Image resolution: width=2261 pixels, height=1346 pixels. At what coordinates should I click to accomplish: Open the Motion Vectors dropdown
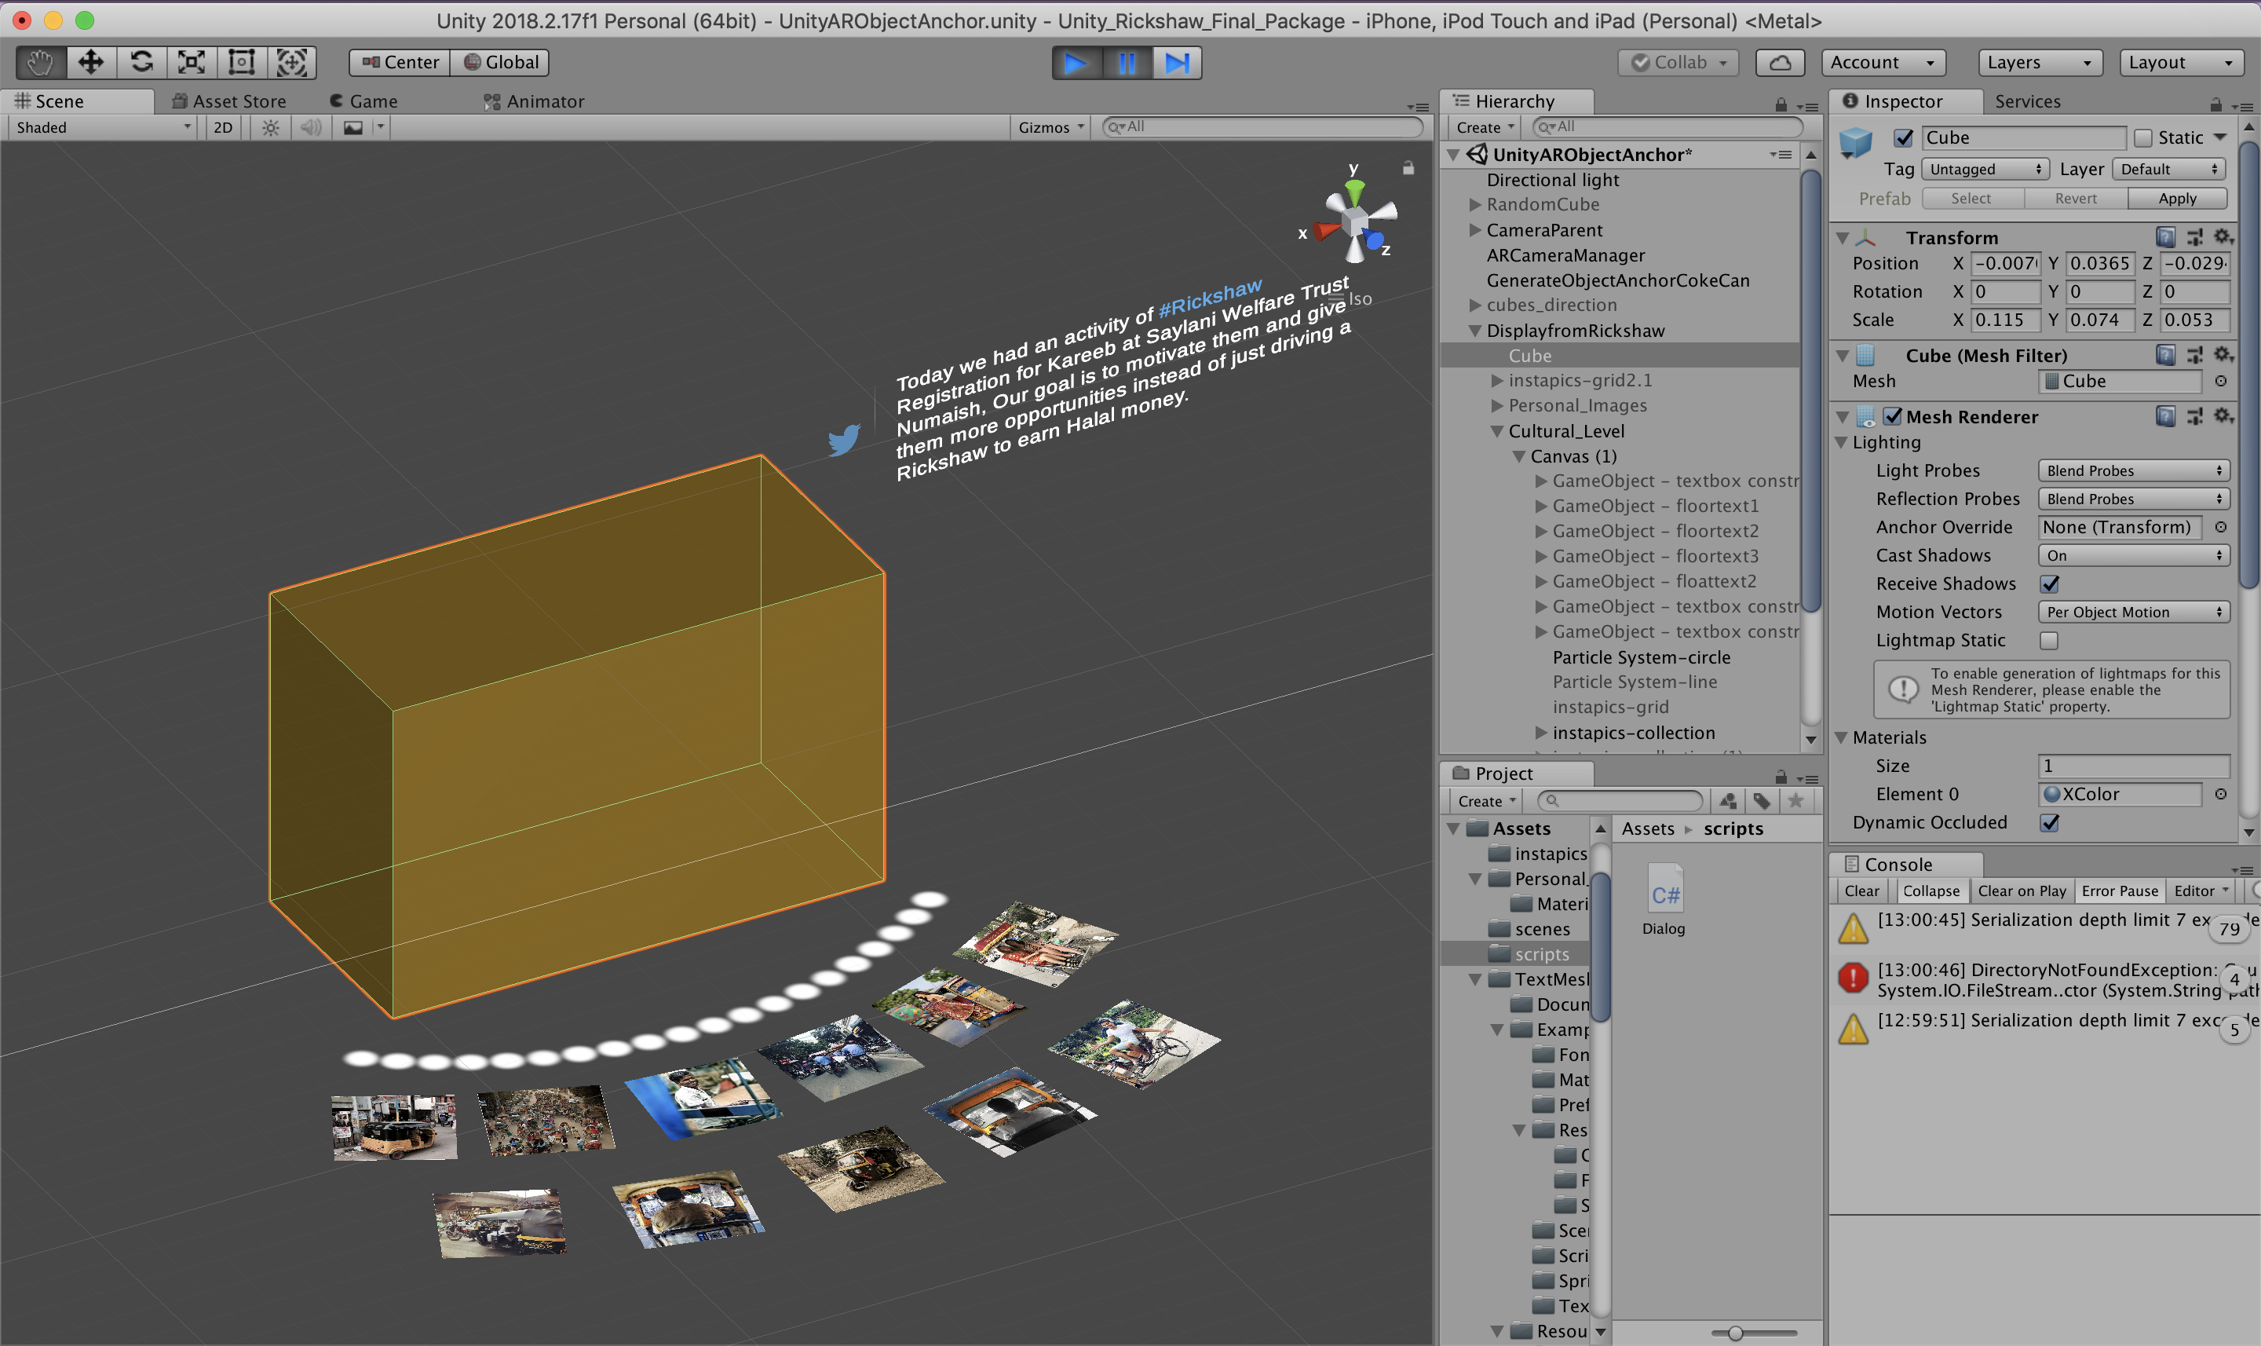pos(2133,613)
